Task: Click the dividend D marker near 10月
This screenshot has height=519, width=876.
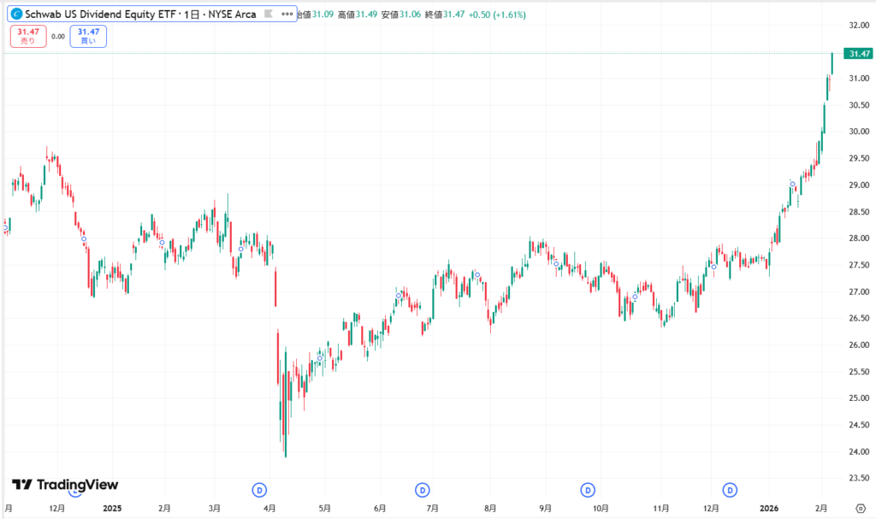Action: pos(588,490)
